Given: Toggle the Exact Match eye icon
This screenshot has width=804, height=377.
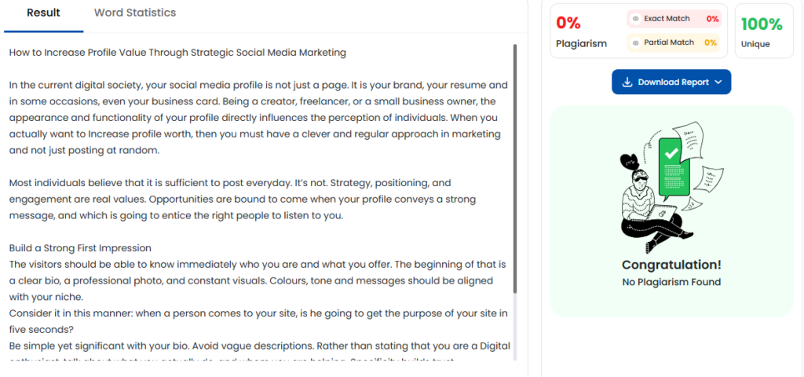Looking at the screenshot, I should (635, 19).
